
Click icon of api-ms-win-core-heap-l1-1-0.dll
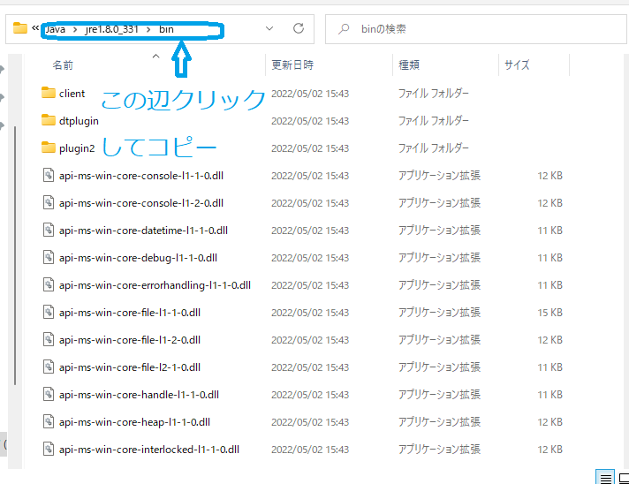tap(49, 422)
